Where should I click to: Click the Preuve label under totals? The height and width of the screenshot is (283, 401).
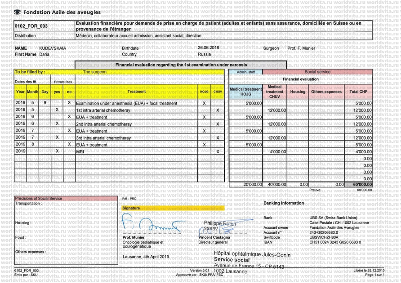pyautogui.click(x=315, y=190)
